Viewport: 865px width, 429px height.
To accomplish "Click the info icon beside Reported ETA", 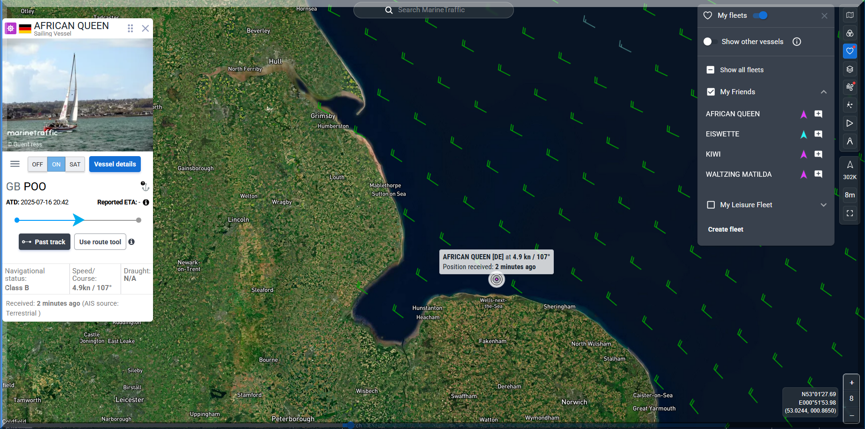I will [146, 203].
